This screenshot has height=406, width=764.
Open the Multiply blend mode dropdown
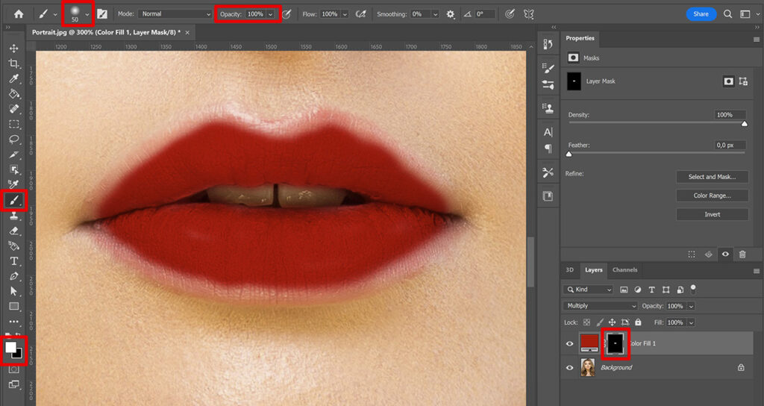601,305
